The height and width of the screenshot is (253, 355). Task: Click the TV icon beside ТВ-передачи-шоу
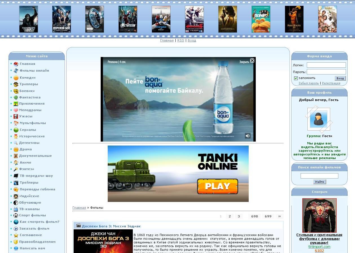[x=16, y=176]
